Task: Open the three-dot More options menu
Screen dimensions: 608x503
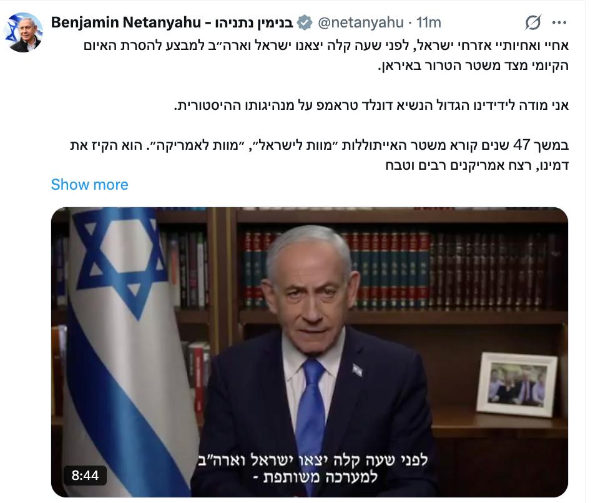Action: coord(559,22)
